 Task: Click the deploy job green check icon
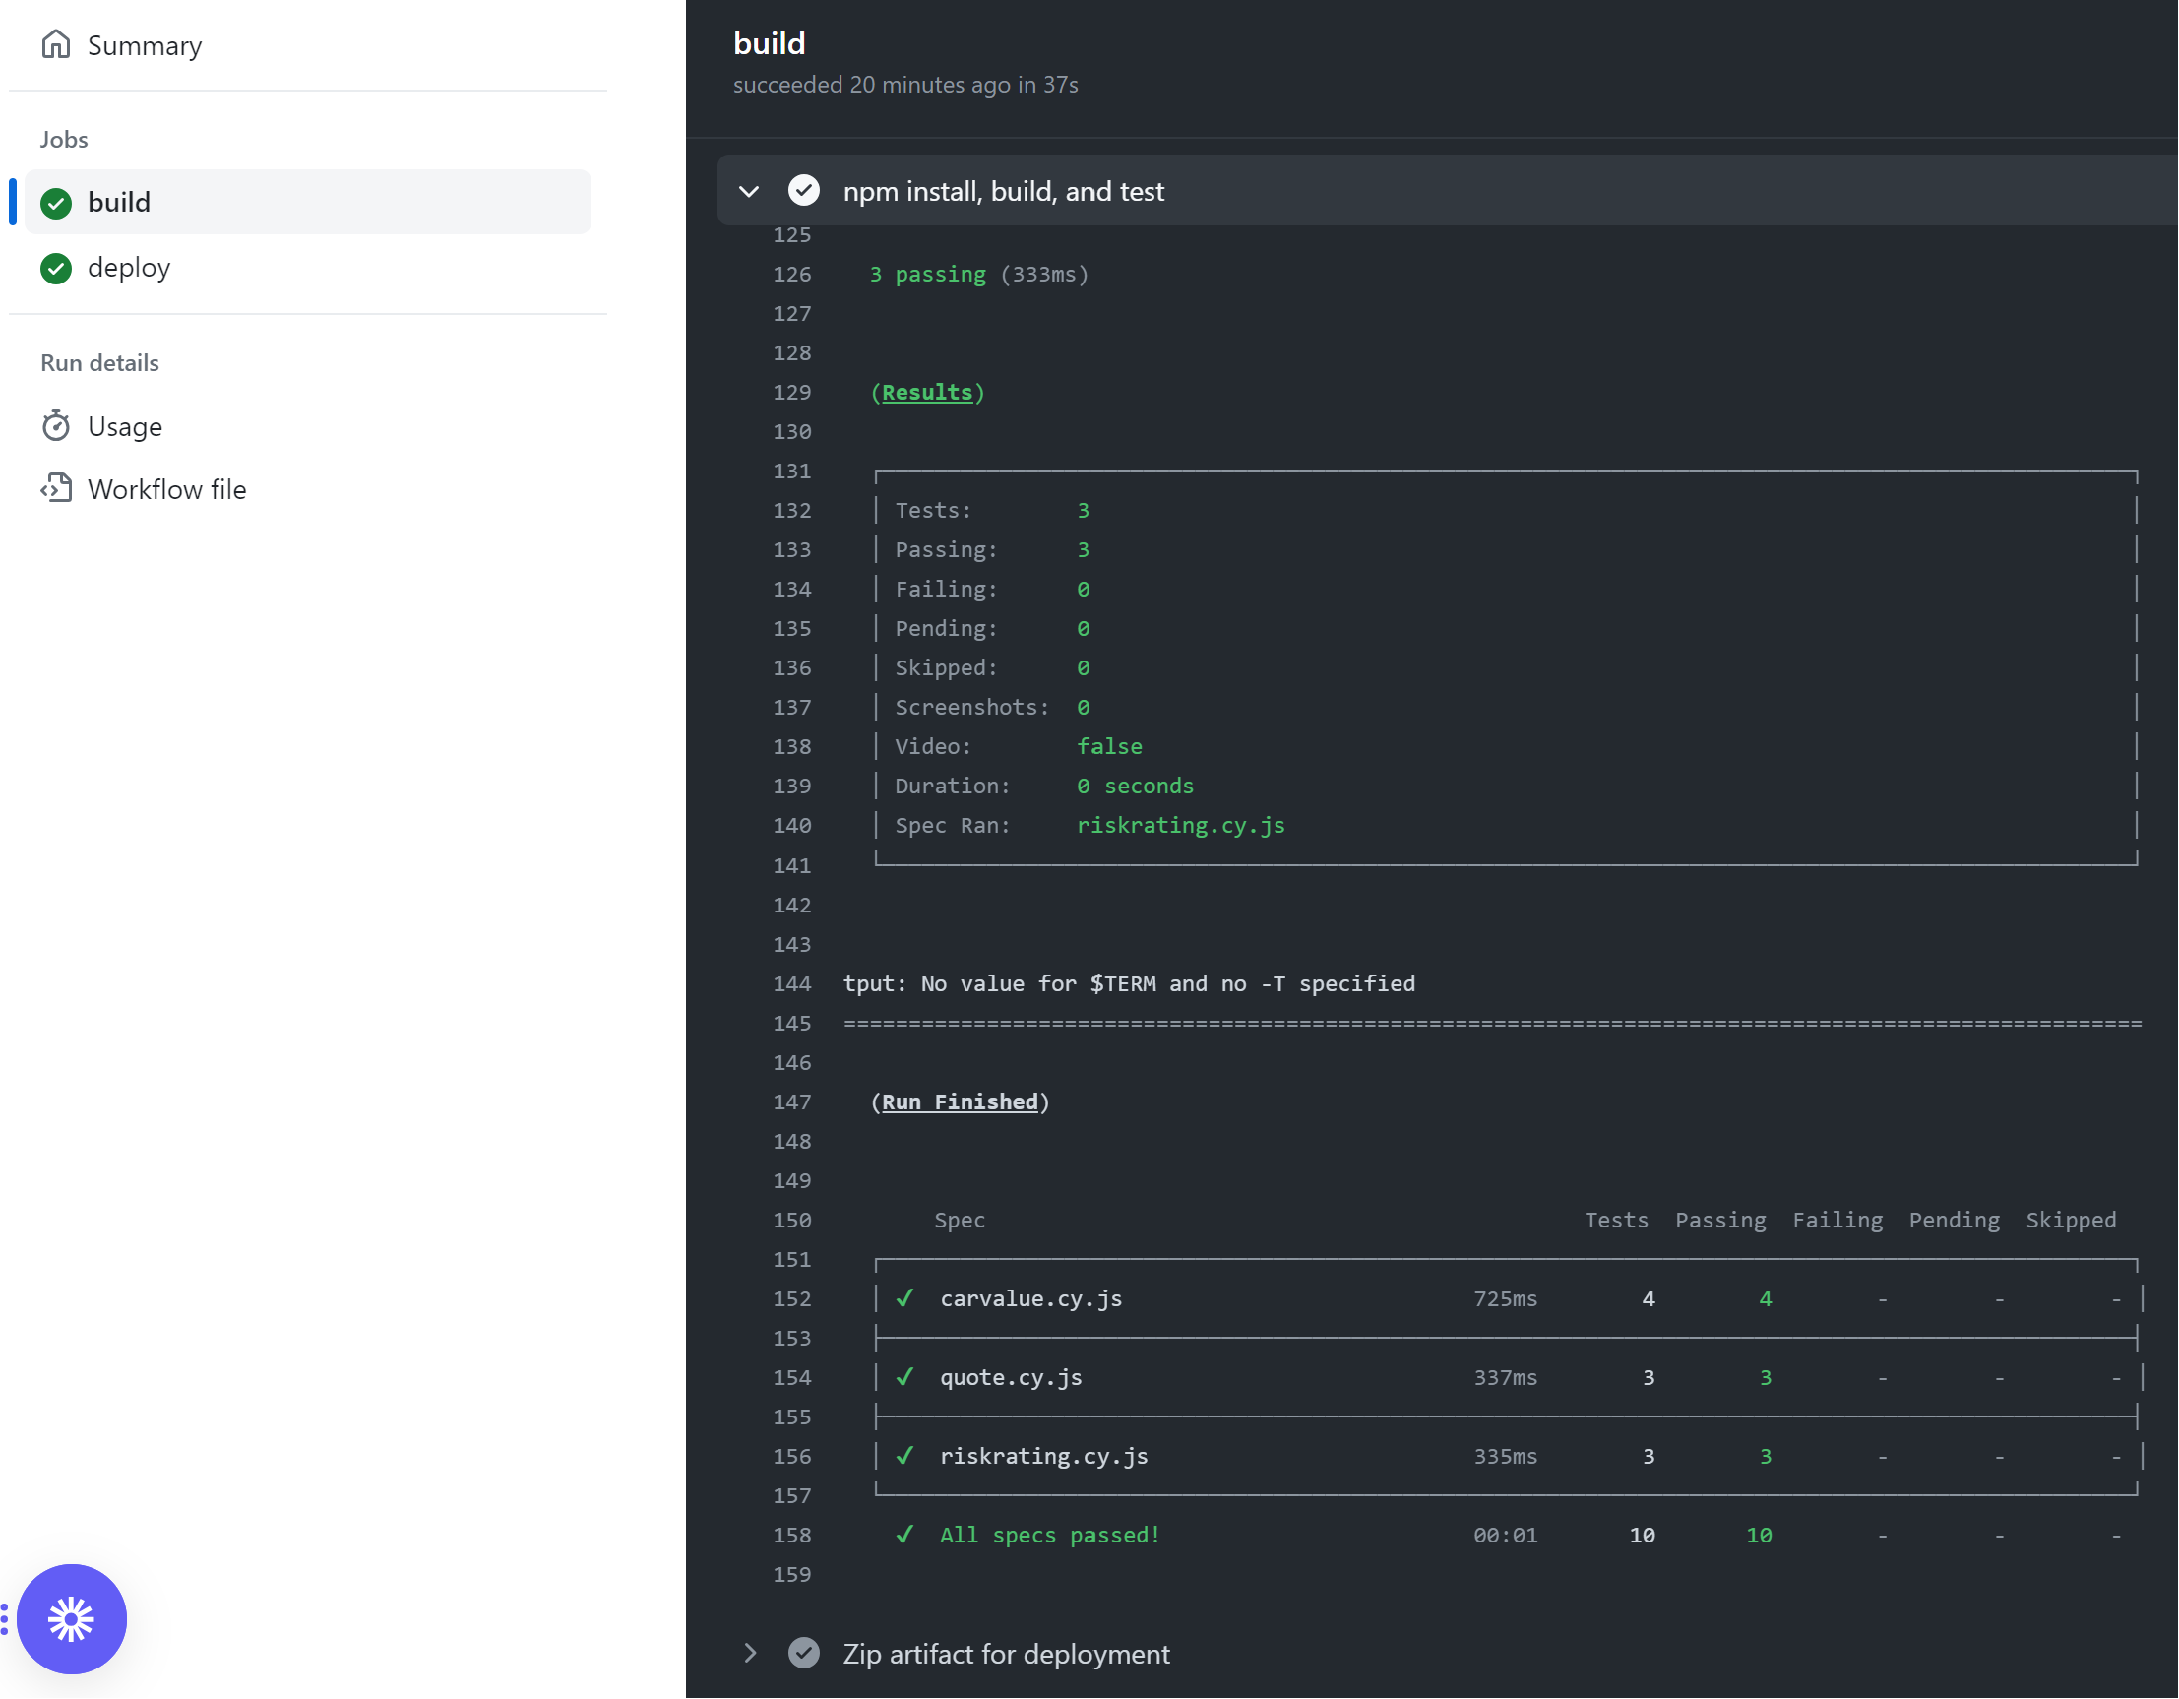[x=56, y=268]
